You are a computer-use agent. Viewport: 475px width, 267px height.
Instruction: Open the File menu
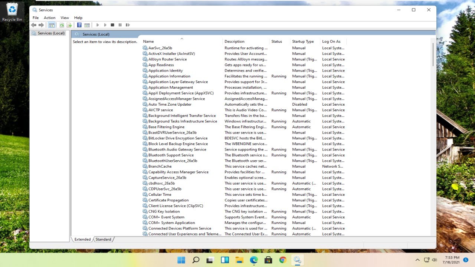coord(36,17)
